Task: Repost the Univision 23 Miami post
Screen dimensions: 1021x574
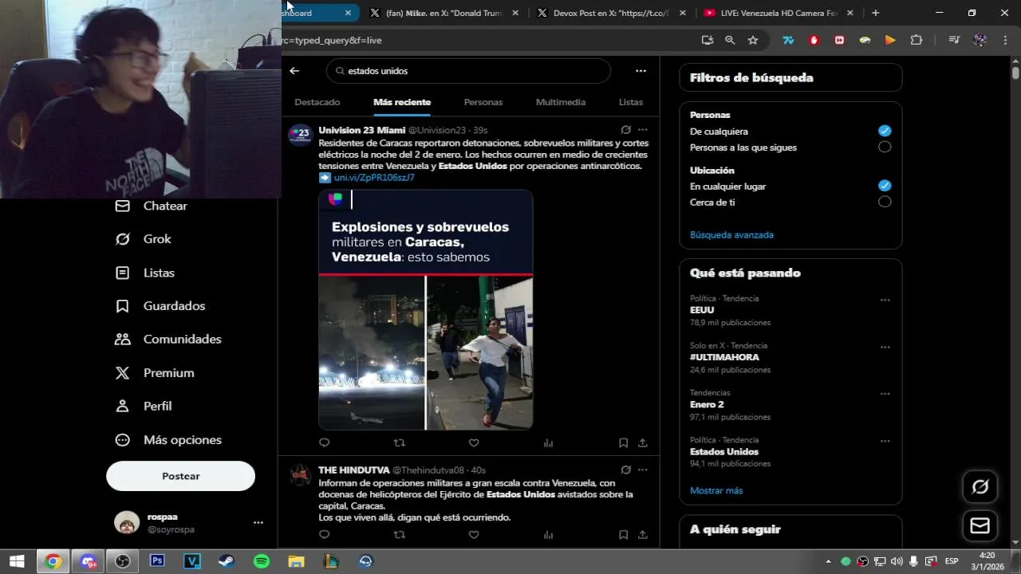Action: tap(400, 443)
